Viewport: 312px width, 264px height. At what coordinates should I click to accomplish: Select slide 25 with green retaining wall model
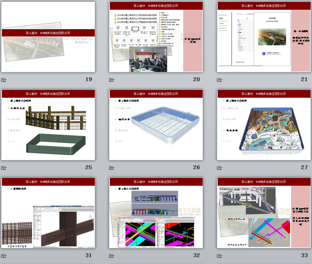coord(48,125)
